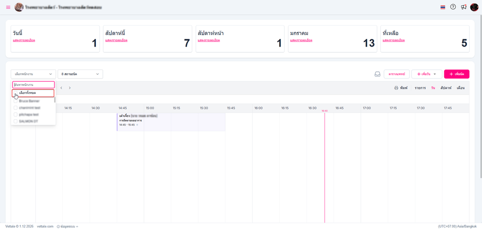
Task: Expand the '+ เพิ่มวัน' dropdown button
Action: point(426,74)
